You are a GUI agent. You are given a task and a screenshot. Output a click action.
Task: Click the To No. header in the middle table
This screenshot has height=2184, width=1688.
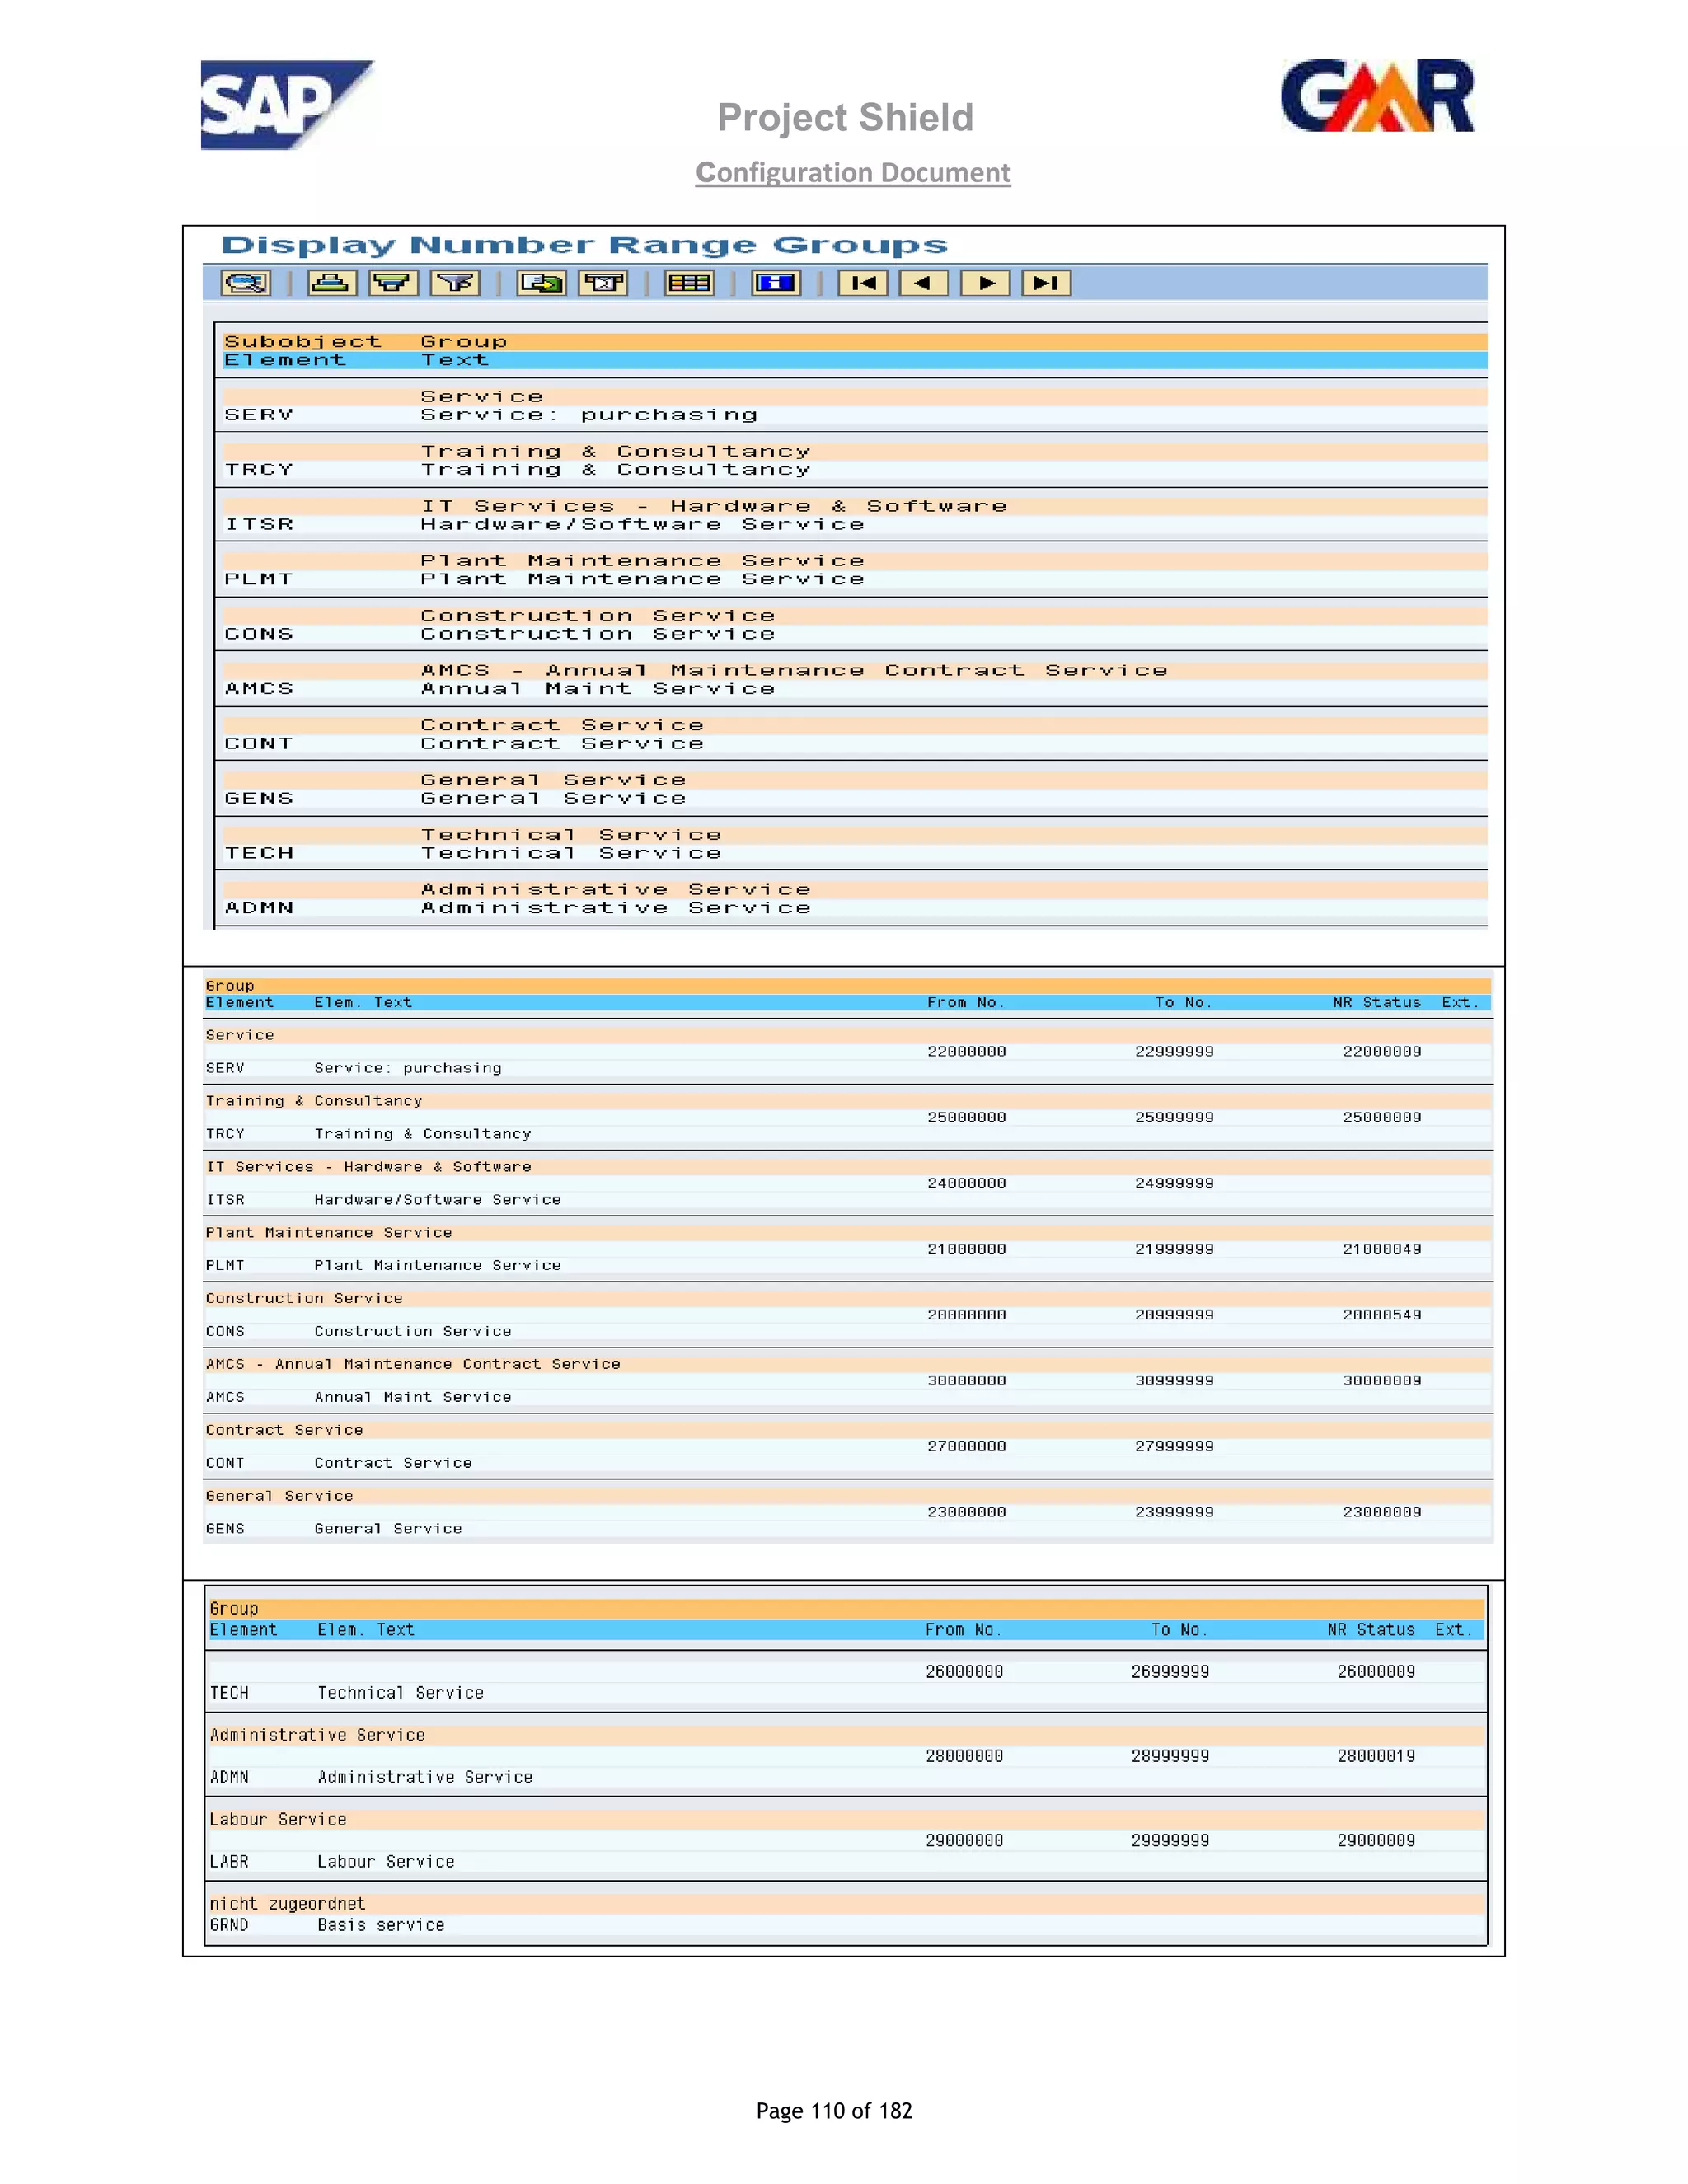pyautogui.click(x=1184, y=1002)
